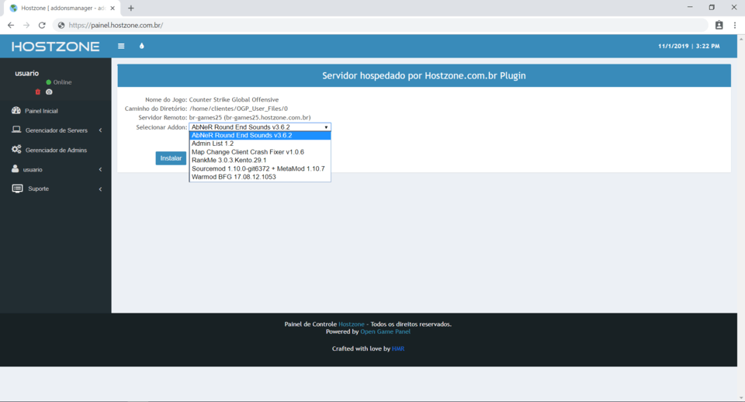Viewport: 745px width, 402px height.
Task: Close the Hostzone addonsmanager tab
Action: click(113, 8)
